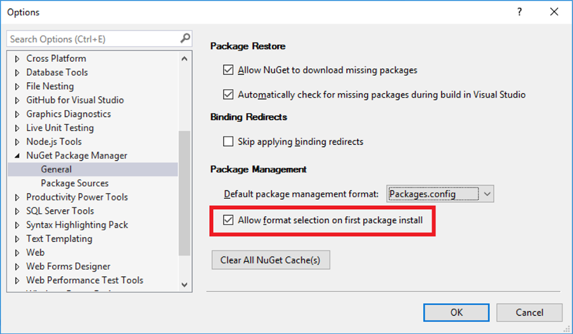Select the Package Sources tree item
Image resolution: width=573 pixels, height=334 pixels.
click(x=74, y=183)
